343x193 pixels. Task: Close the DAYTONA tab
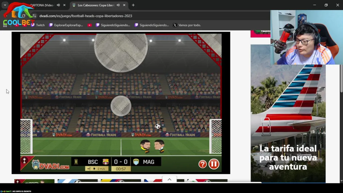[x=64, y=5]
